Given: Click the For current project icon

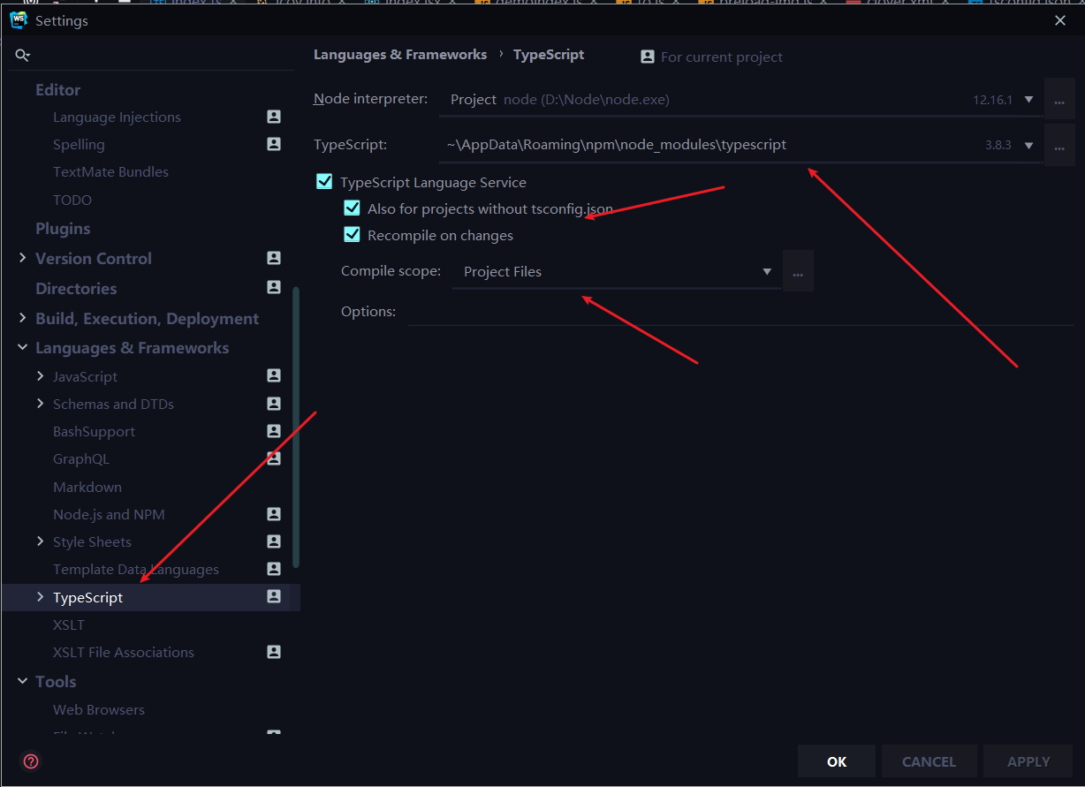Looking at the screenshot, I should 647,57.
